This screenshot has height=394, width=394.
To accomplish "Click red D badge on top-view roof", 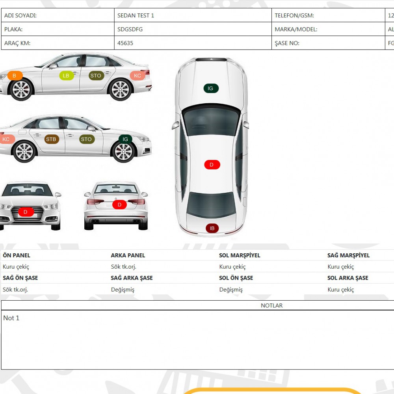I will [212, 165].
